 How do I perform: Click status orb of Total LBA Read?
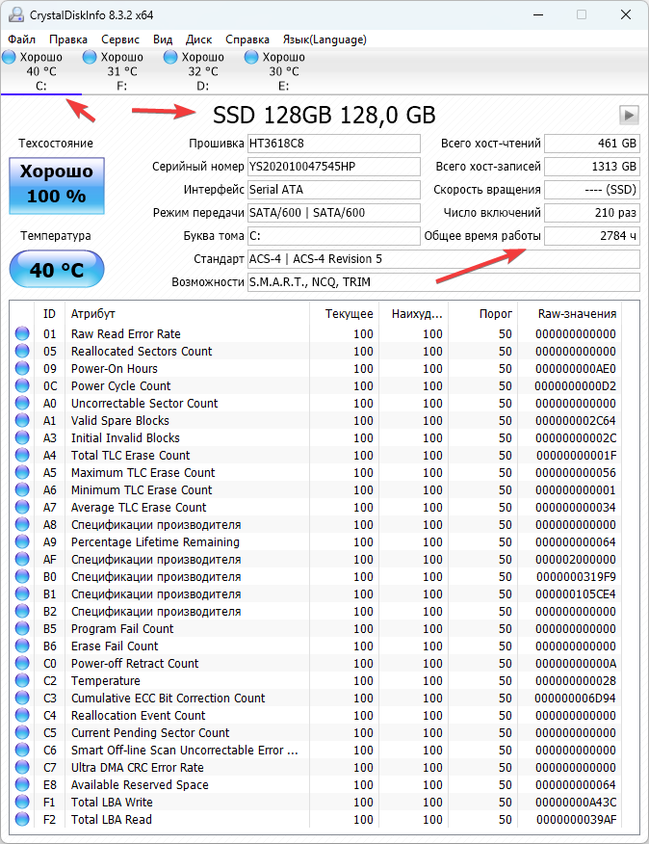pyautogui.click(x=22, y=819)
